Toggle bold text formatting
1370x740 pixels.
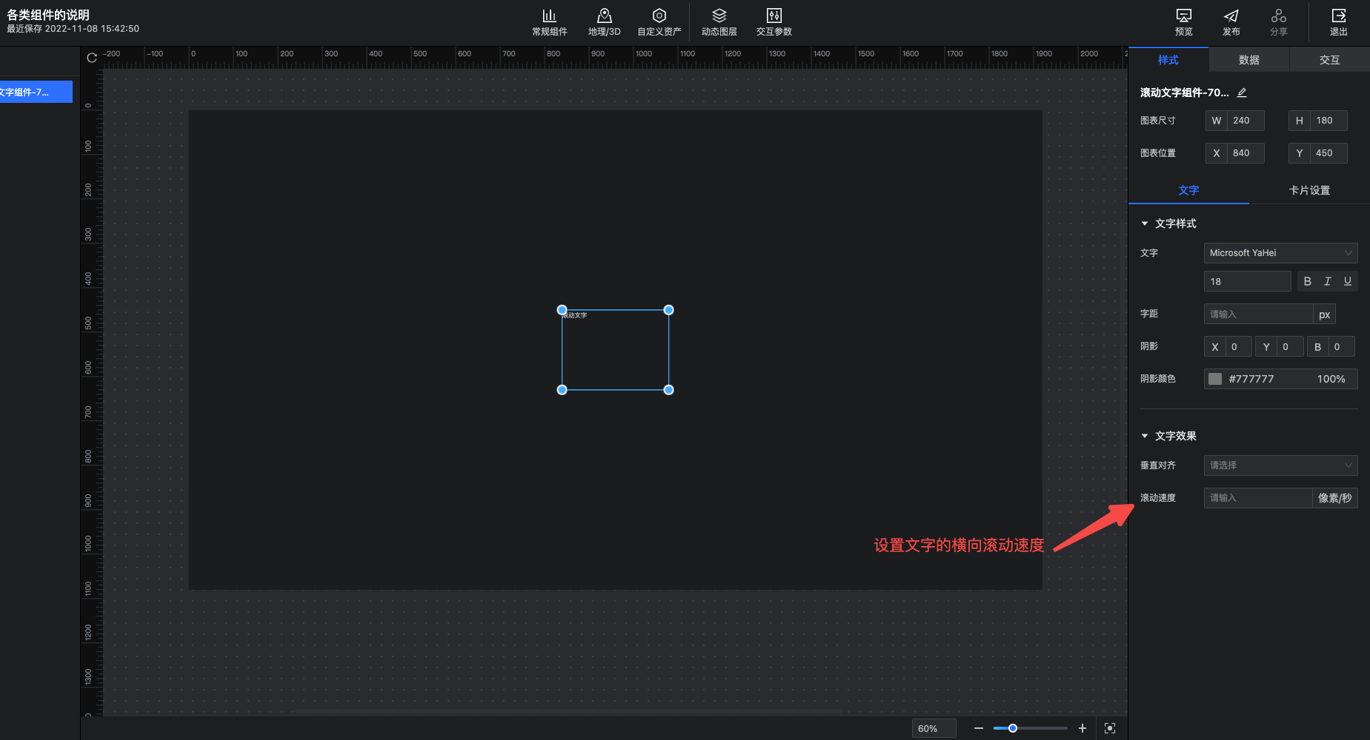1307,281
